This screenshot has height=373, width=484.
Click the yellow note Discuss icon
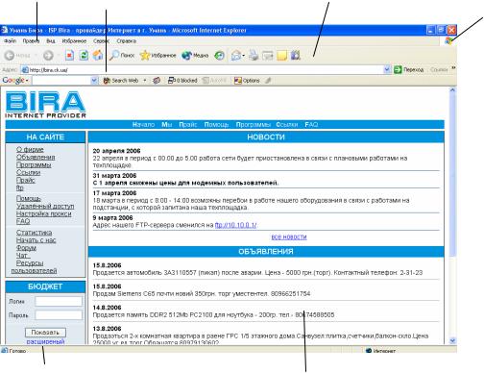pyautogui.click(x=281, y=56)
